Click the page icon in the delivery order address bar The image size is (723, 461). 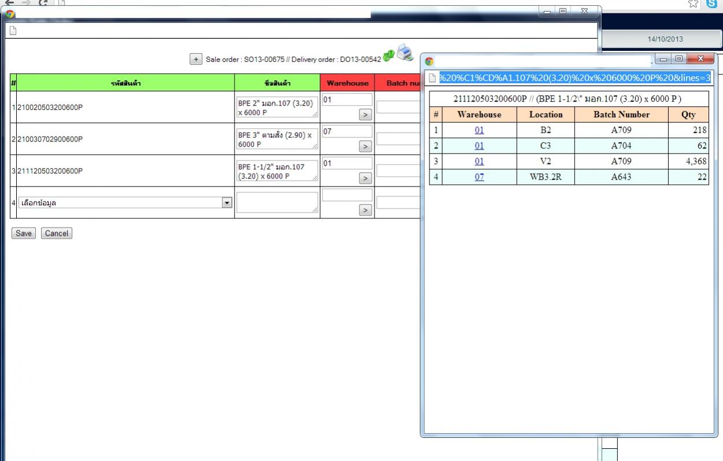point(13,31)
